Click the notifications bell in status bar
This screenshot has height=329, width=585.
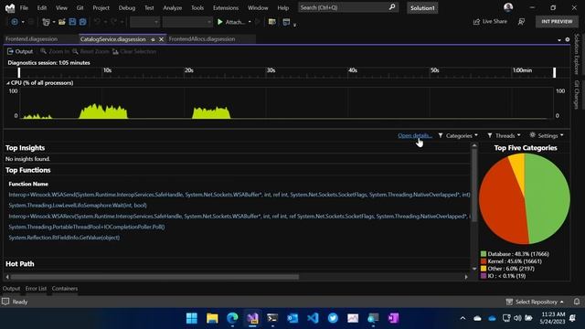click(577, 302)
